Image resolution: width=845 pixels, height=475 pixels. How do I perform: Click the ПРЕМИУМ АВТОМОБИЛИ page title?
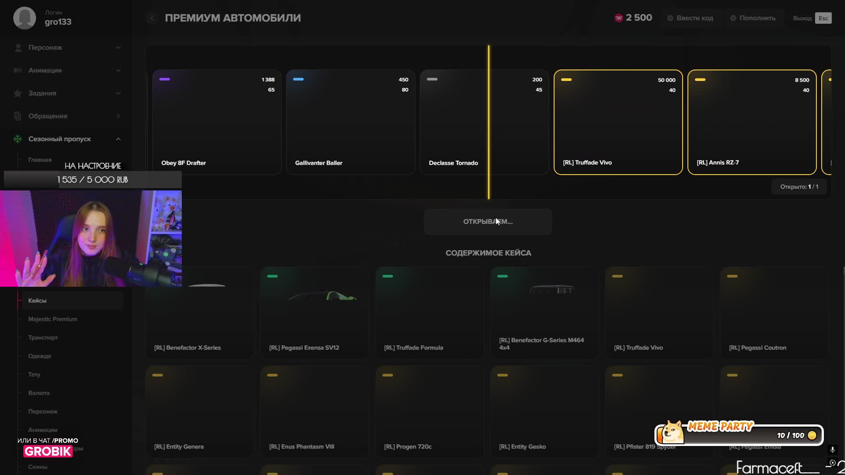pos(233,18)
